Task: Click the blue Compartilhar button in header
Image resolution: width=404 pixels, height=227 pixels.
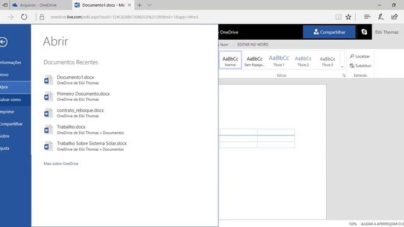Action: tap(329, 32)
